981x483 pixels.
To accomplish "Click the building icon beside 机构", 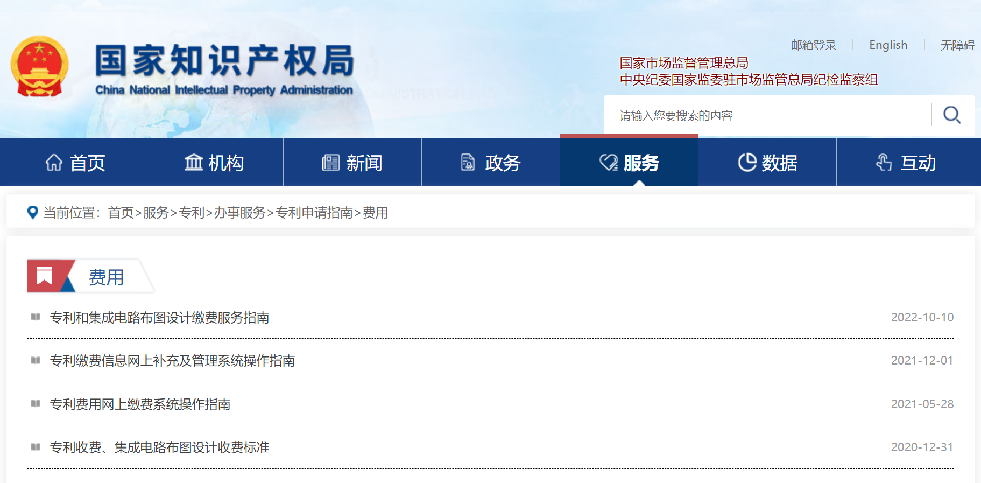I will tap(194, 162).
